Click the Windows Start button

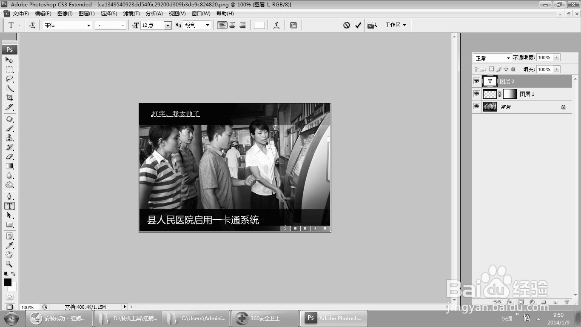[11, 318]
